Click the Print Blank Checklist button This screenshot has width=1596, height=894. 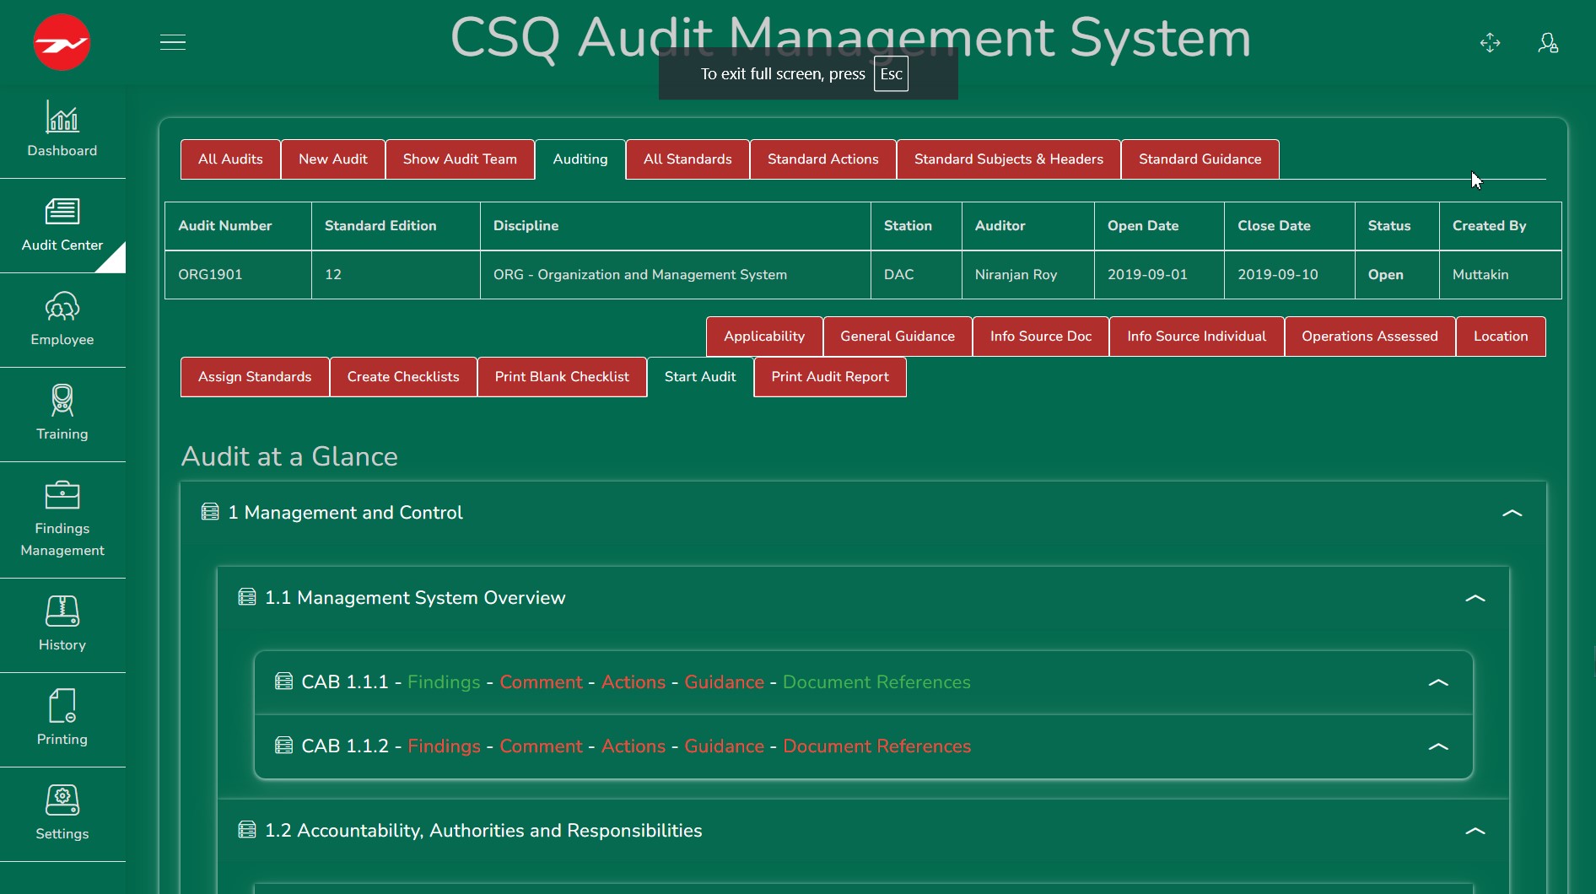pyautogui.click(x=562, y=377)
